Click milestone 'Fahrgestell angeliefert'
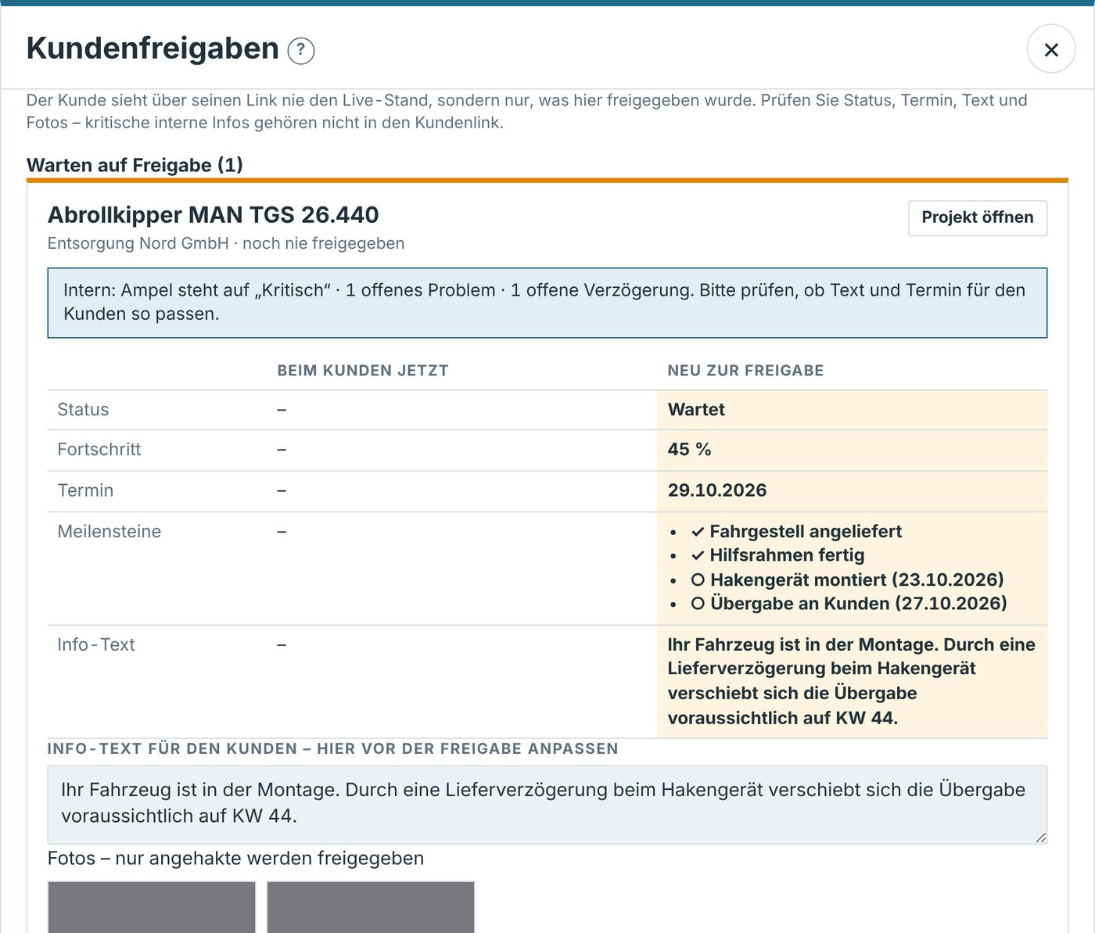 pos(806,532)
